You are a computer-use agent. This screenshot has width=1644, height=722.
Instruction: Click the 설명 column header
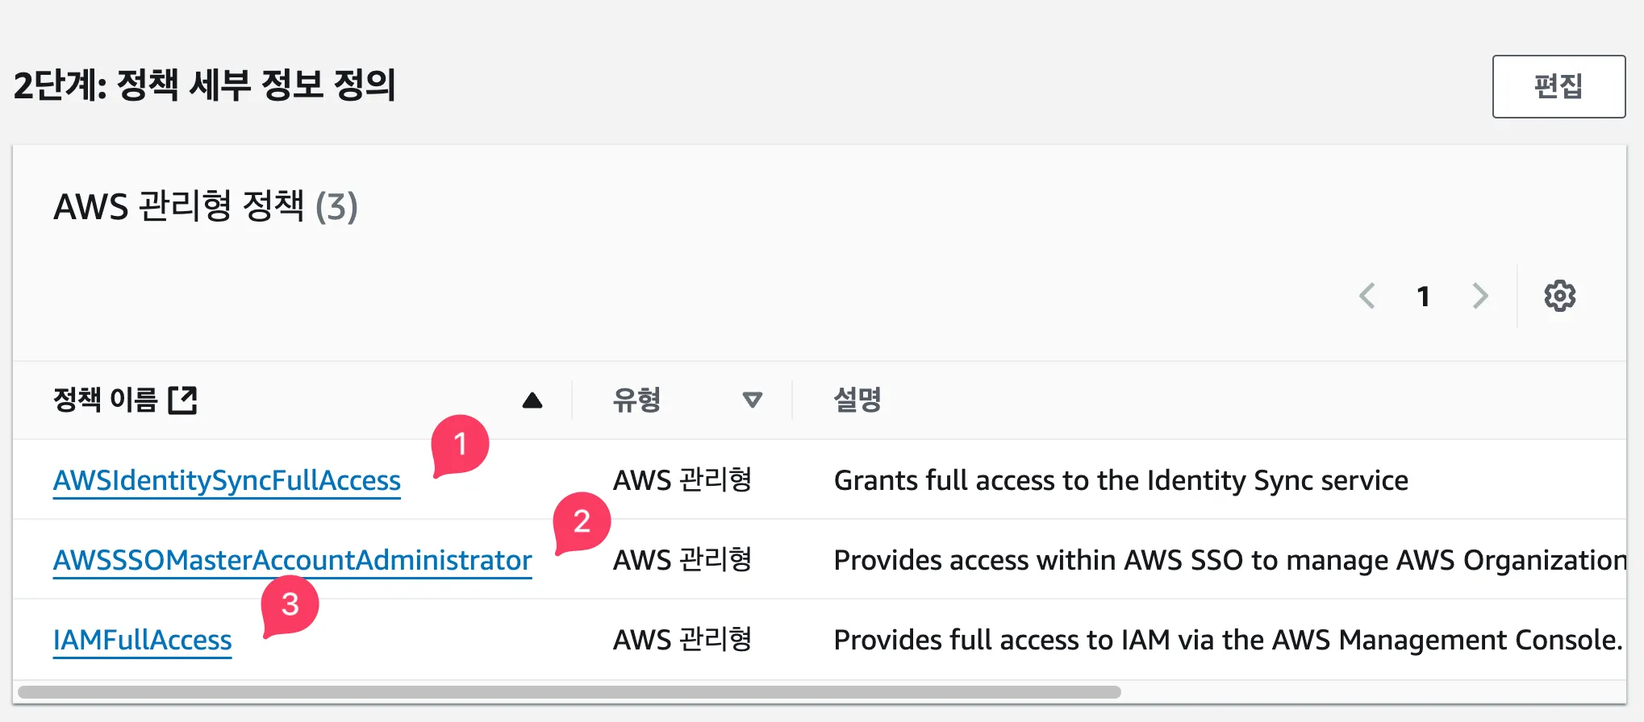pyautogui.click(x=857, y=400)
